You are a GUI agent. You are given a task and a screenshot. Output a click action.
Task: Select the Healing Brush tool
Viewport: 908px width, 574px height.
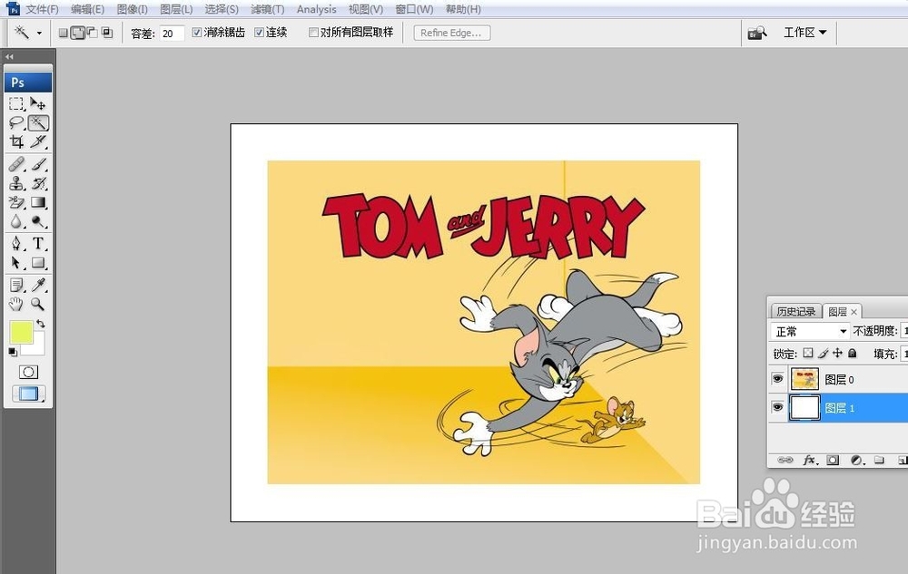(x=16, y=164)
